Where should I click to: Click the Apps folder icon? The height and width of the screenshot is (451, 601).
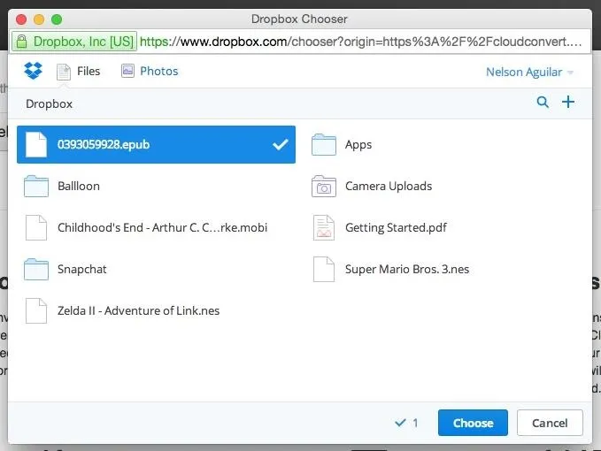pyautogui.click(x=324, y=145)
